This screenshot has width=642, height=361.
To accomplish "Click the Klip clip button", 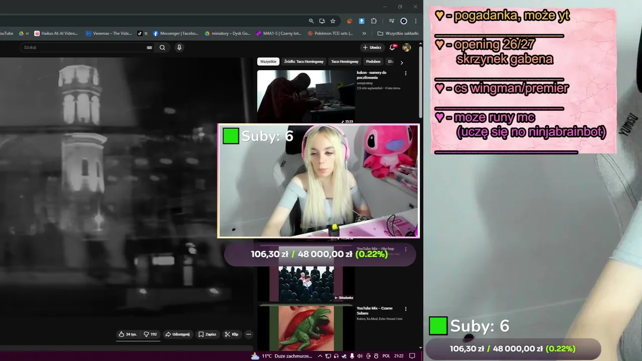I will click(x=232, y=334).
